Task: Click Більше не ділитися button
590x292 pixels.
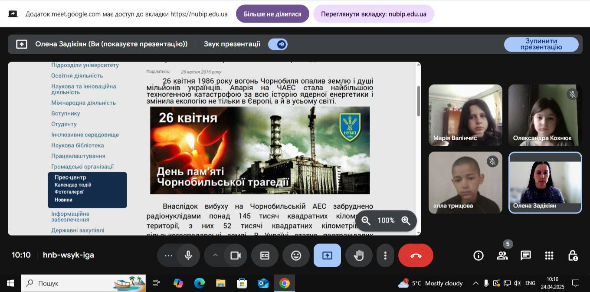Action: click(272, 14)
